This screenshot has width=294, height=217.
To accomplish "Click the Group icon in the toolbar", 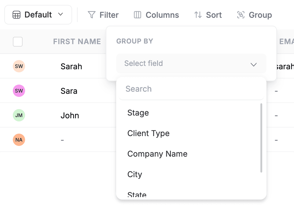I will point(241,14).
